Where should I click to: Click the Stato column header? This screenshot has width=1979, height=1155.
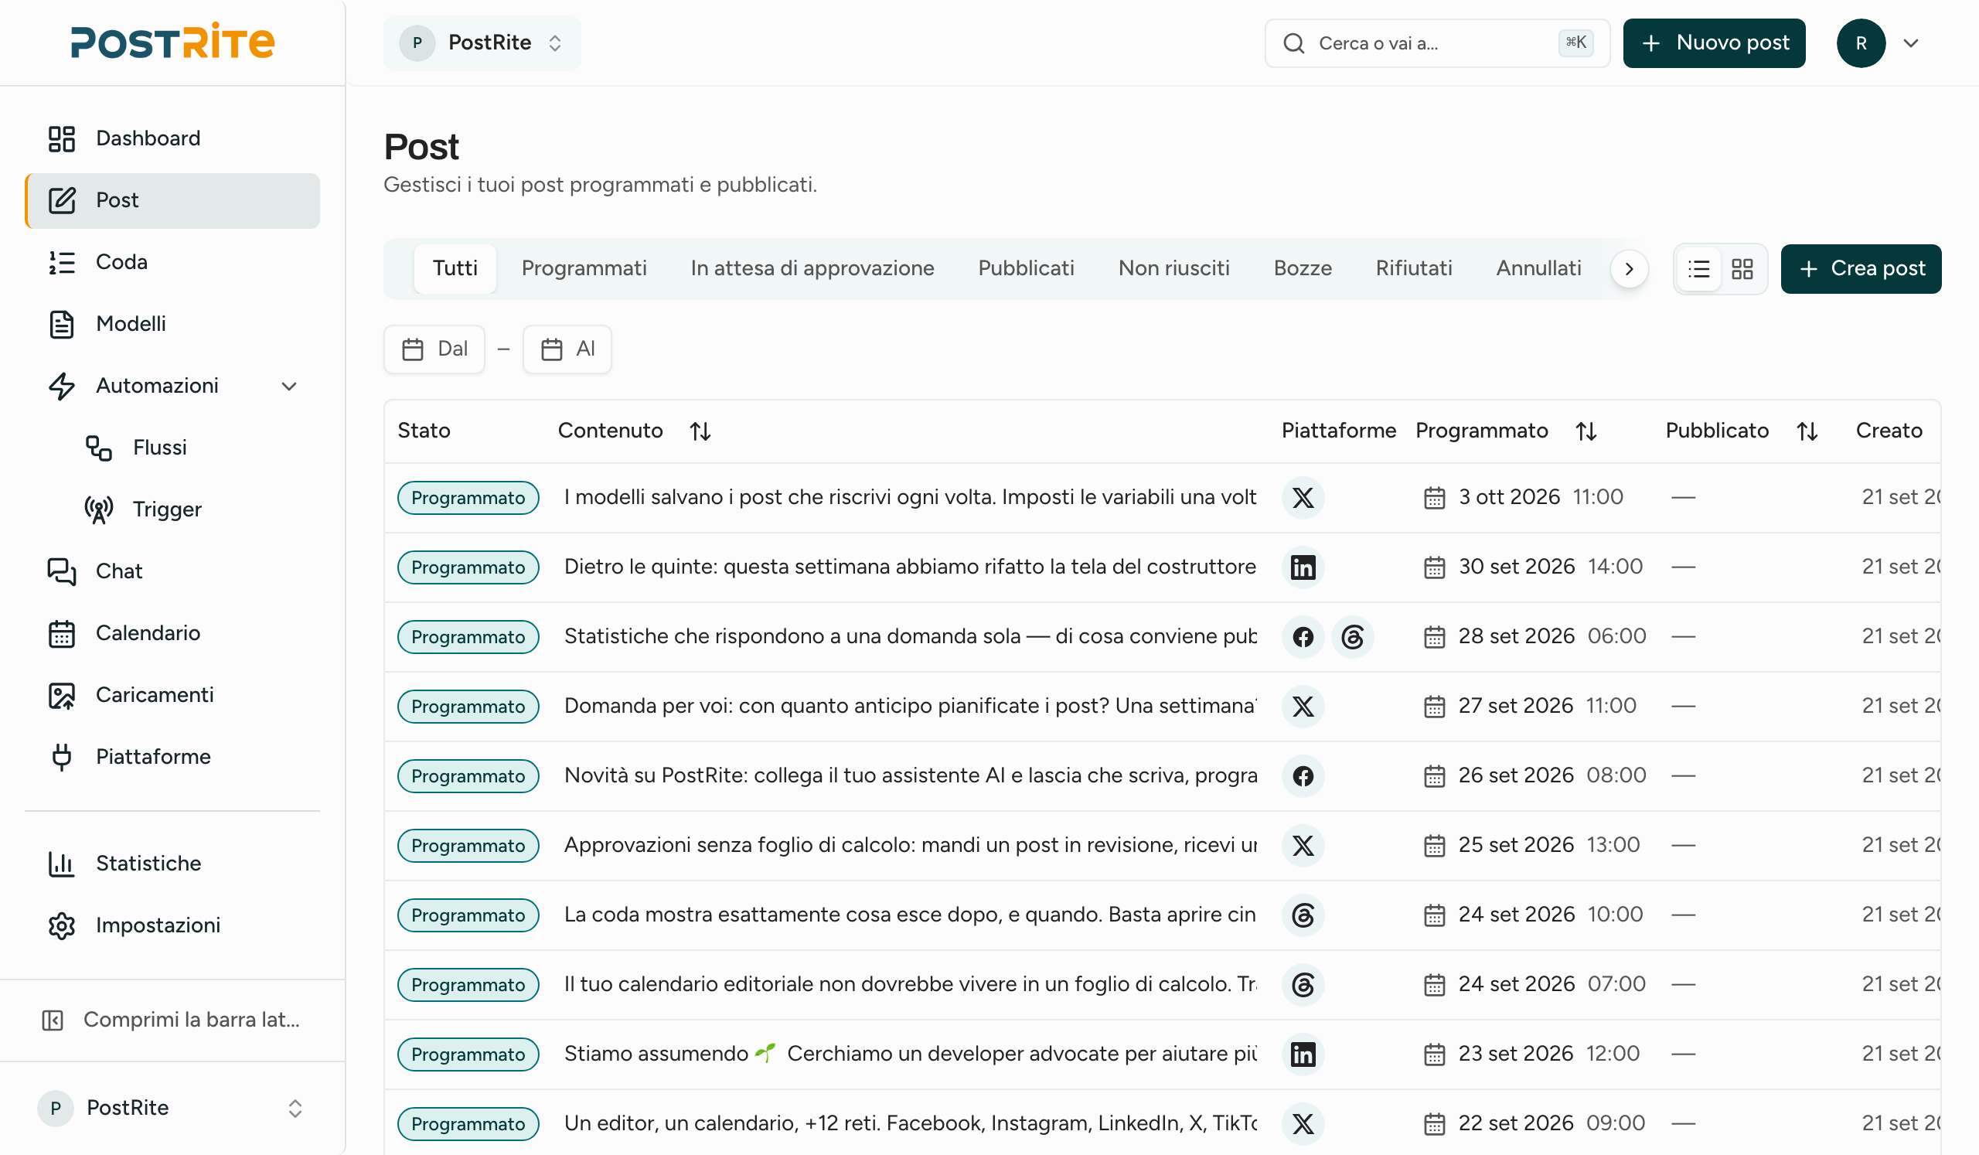pyautogui.click(x=424, y=431)
